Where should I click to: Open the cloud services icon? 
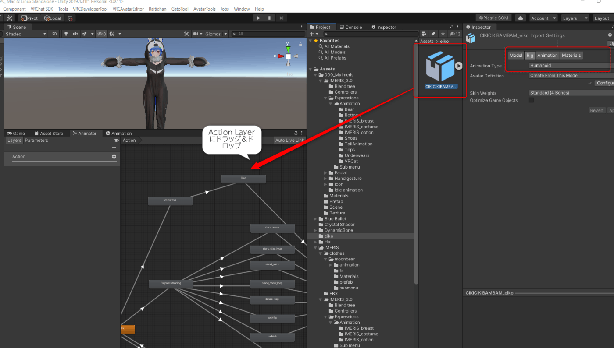click(x=521, y=18)
